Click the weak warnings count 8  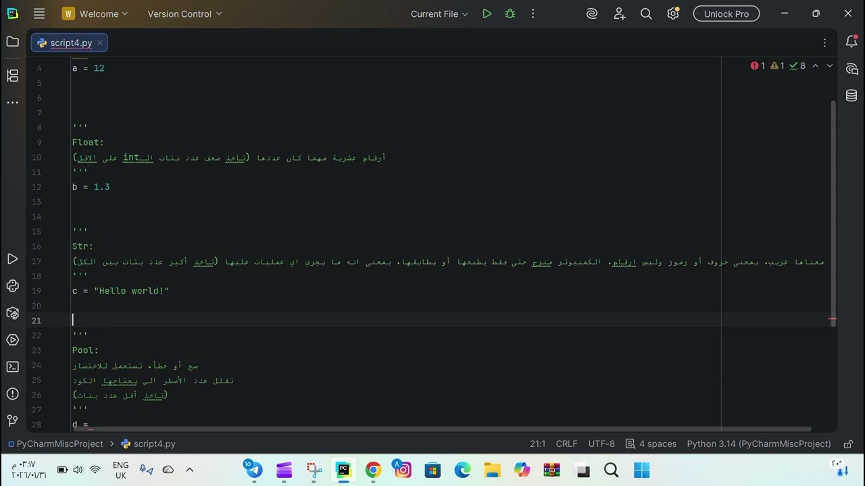coord(797,65)
